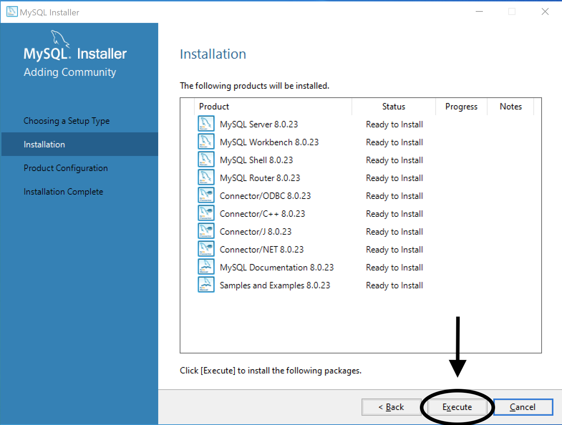Click the Product column header
Viewport: 562px width, 425px height.
[x=273, y=107]
